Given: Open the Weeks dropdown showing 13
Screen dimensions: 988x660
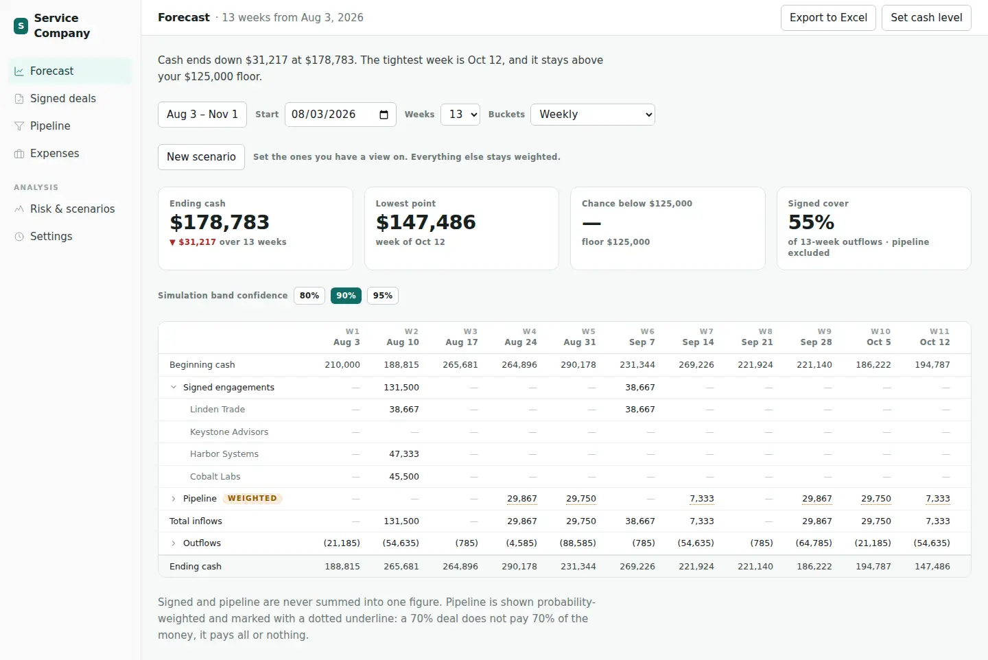Looking at the screenshot, I should click(x=460, y=115).
